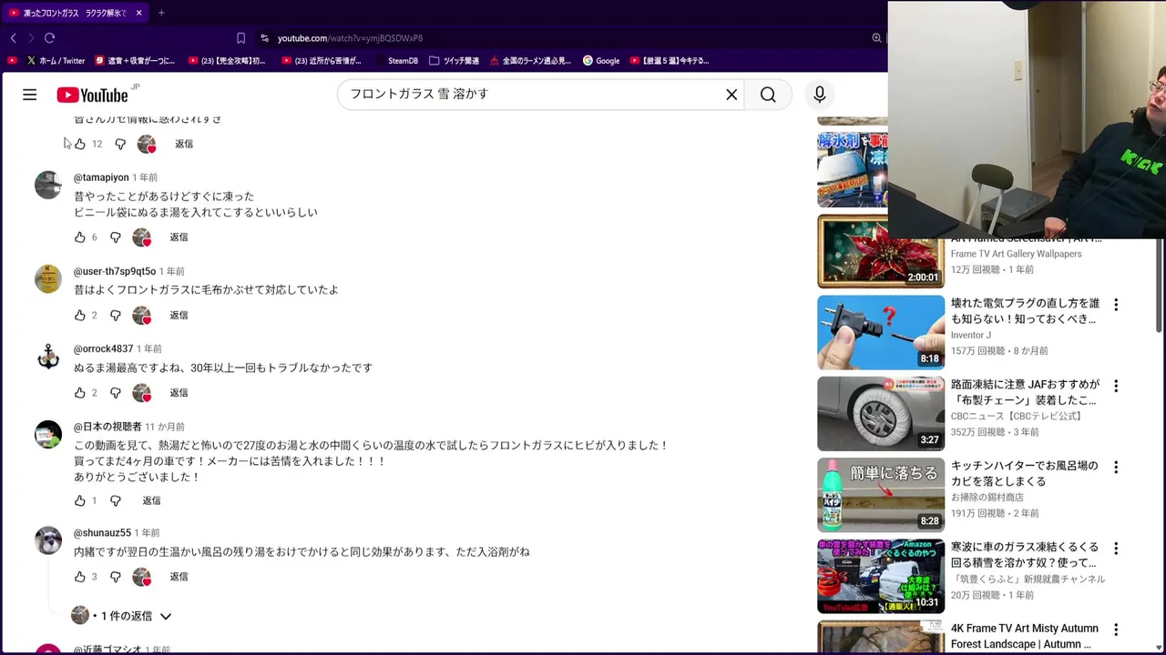The image size is (1166, 655).
Task: Play the 壊れた電気プラグ video thumbnail
Action: click(881, 332)
